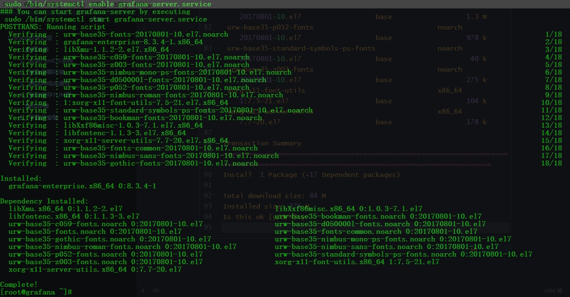570x297 pixels.
Task: Click the sidebar toggle arrow in background editor
Action: coord(143,290)
